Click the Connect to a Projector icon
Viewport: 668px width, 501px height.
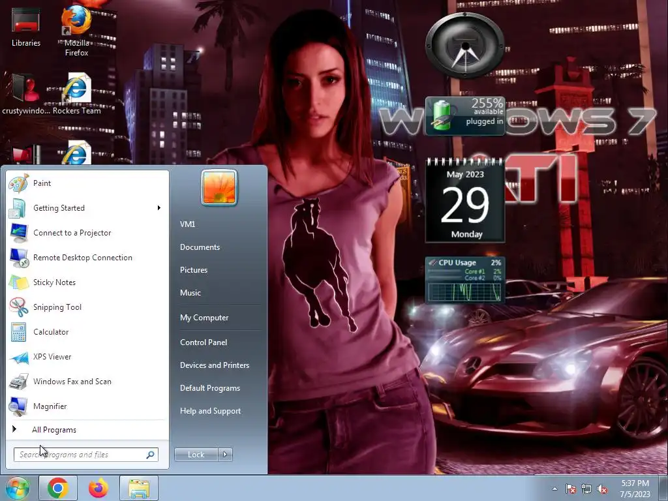point(19,233)
